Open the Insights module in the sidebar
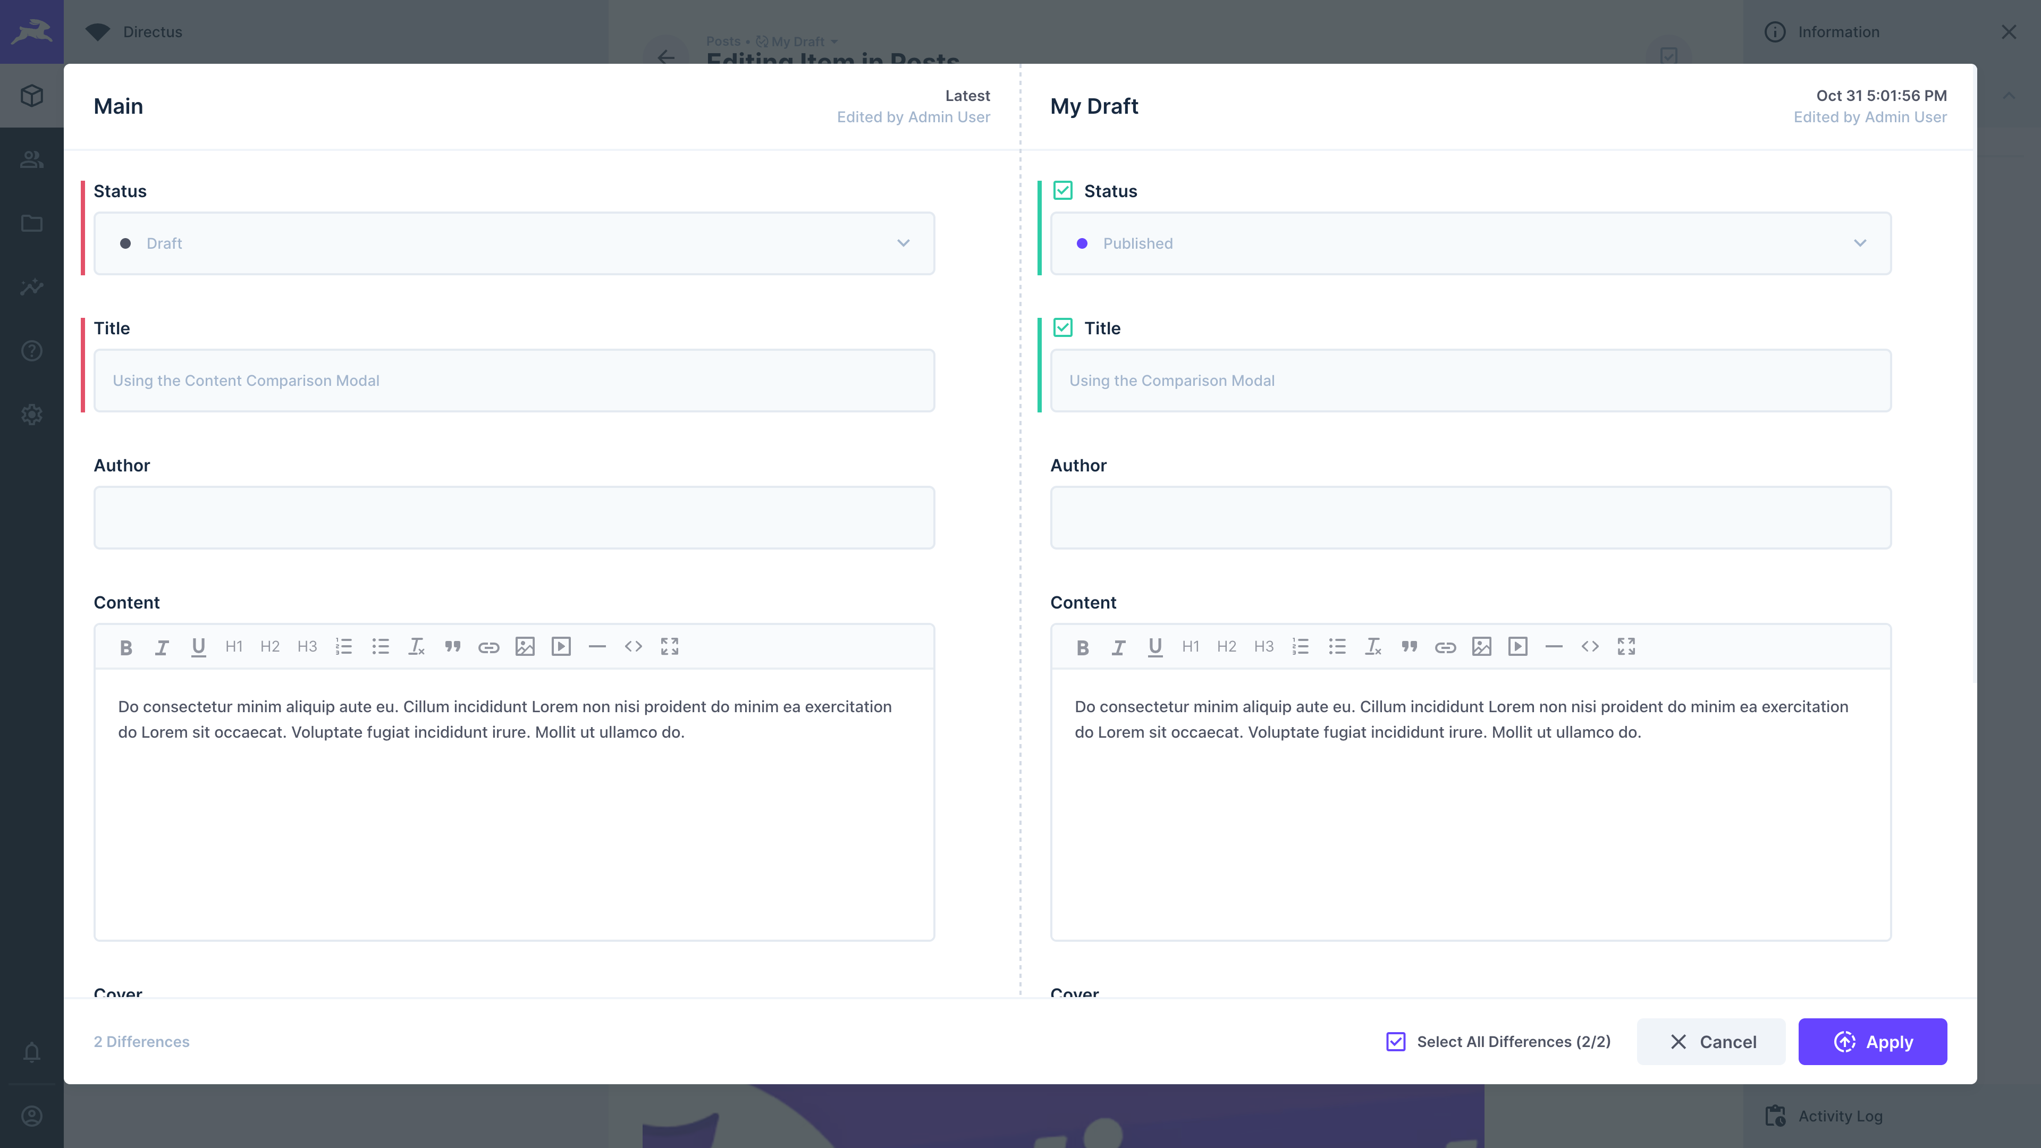 (32, 287)
